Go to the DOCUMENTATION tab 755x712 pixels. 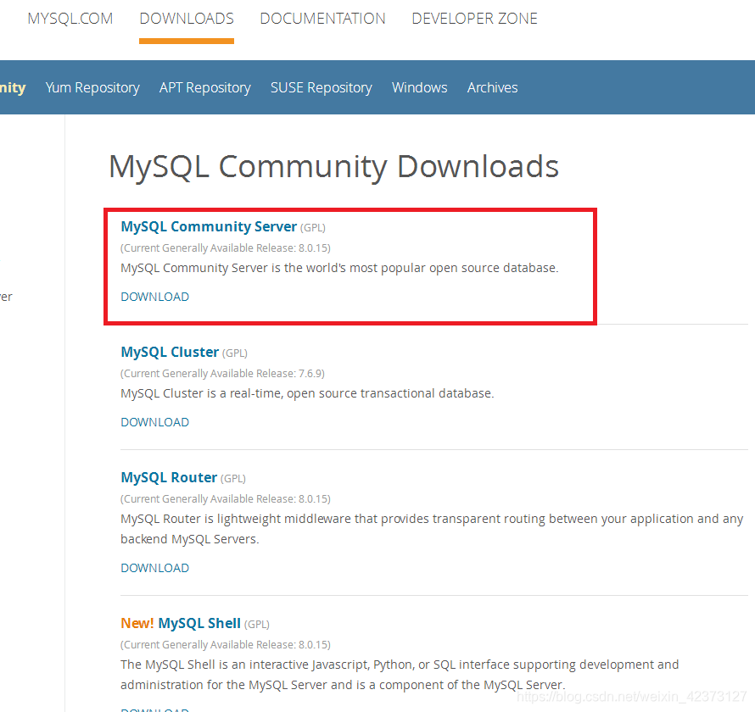point(322,19)
